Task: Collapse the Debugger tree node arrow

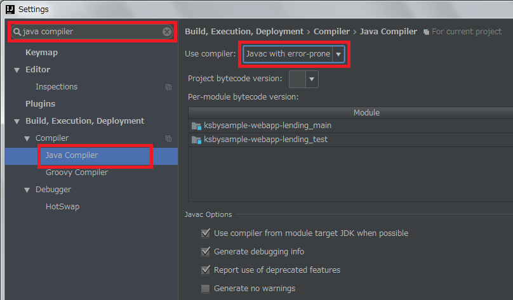Action: point(27,190)
